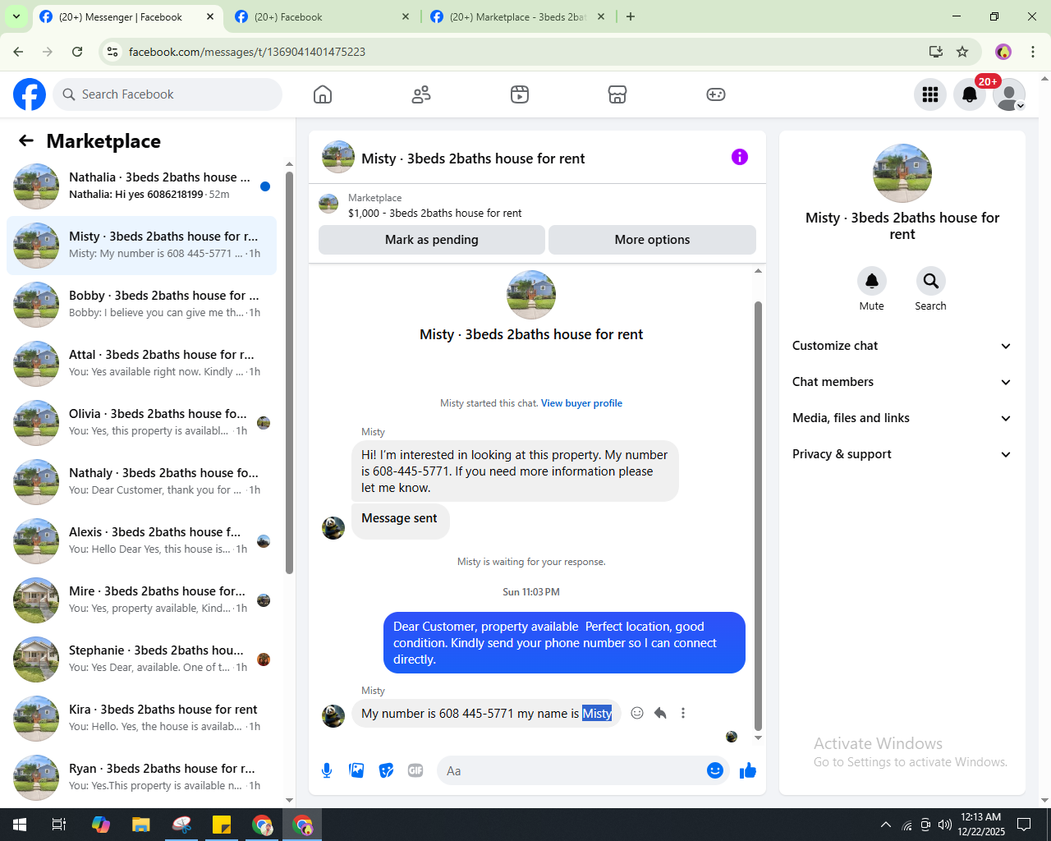
Task: Open Alexis's conversation in the list
Action: [141, 541]
